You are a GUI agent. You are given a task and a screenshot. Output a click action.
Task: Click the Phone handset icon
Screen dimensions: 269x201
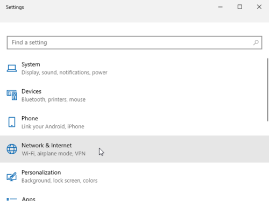[12, 122]
